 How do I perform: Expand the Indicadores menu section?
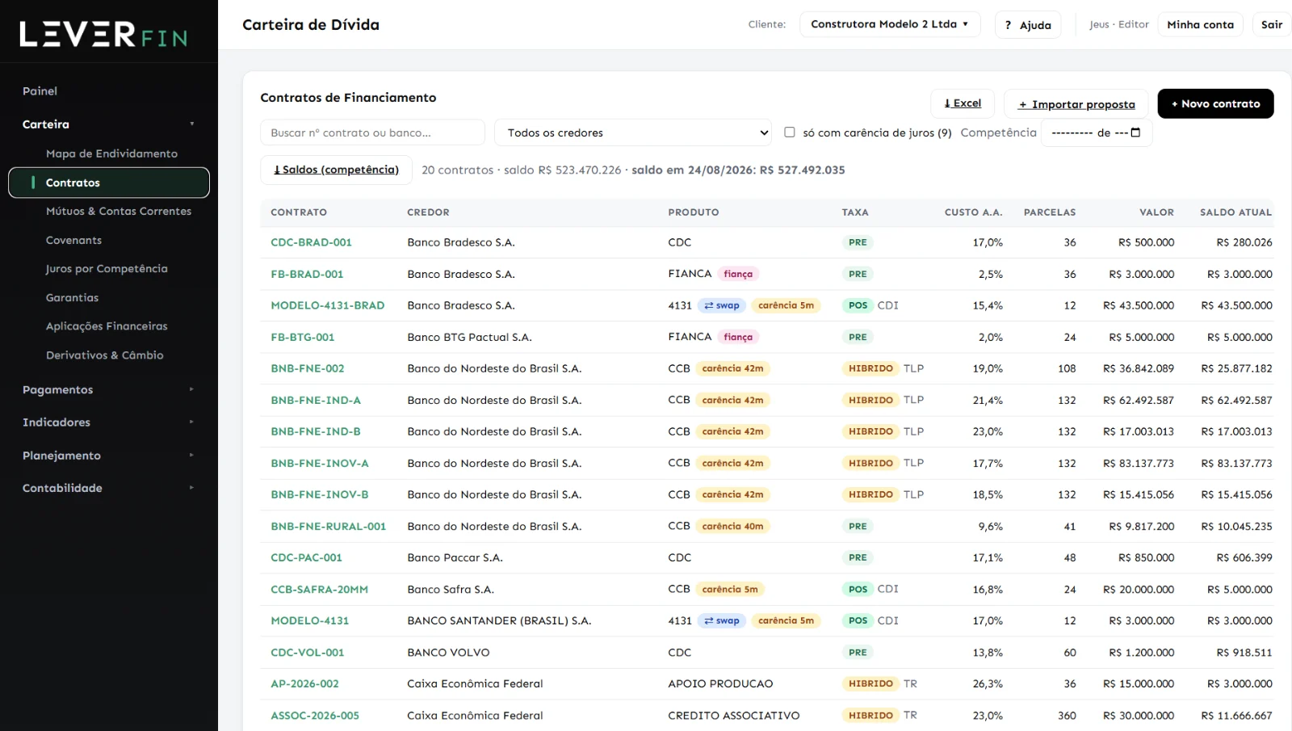[x=109, y=422]
